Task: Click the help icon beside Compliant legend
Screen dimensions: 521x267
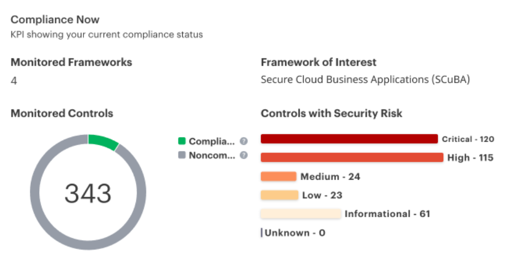Action: [x=244, y=141]
